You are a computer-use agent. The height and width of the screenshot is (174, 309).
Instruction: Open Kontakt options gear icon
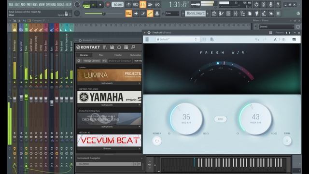click(119, 47)
